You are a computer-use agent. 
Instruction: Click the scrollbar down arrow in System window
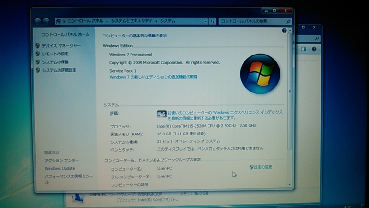point(290,185)
